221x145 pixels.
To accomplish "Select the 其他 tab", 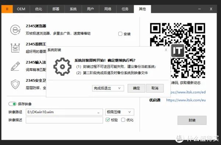I will [142, 9].
